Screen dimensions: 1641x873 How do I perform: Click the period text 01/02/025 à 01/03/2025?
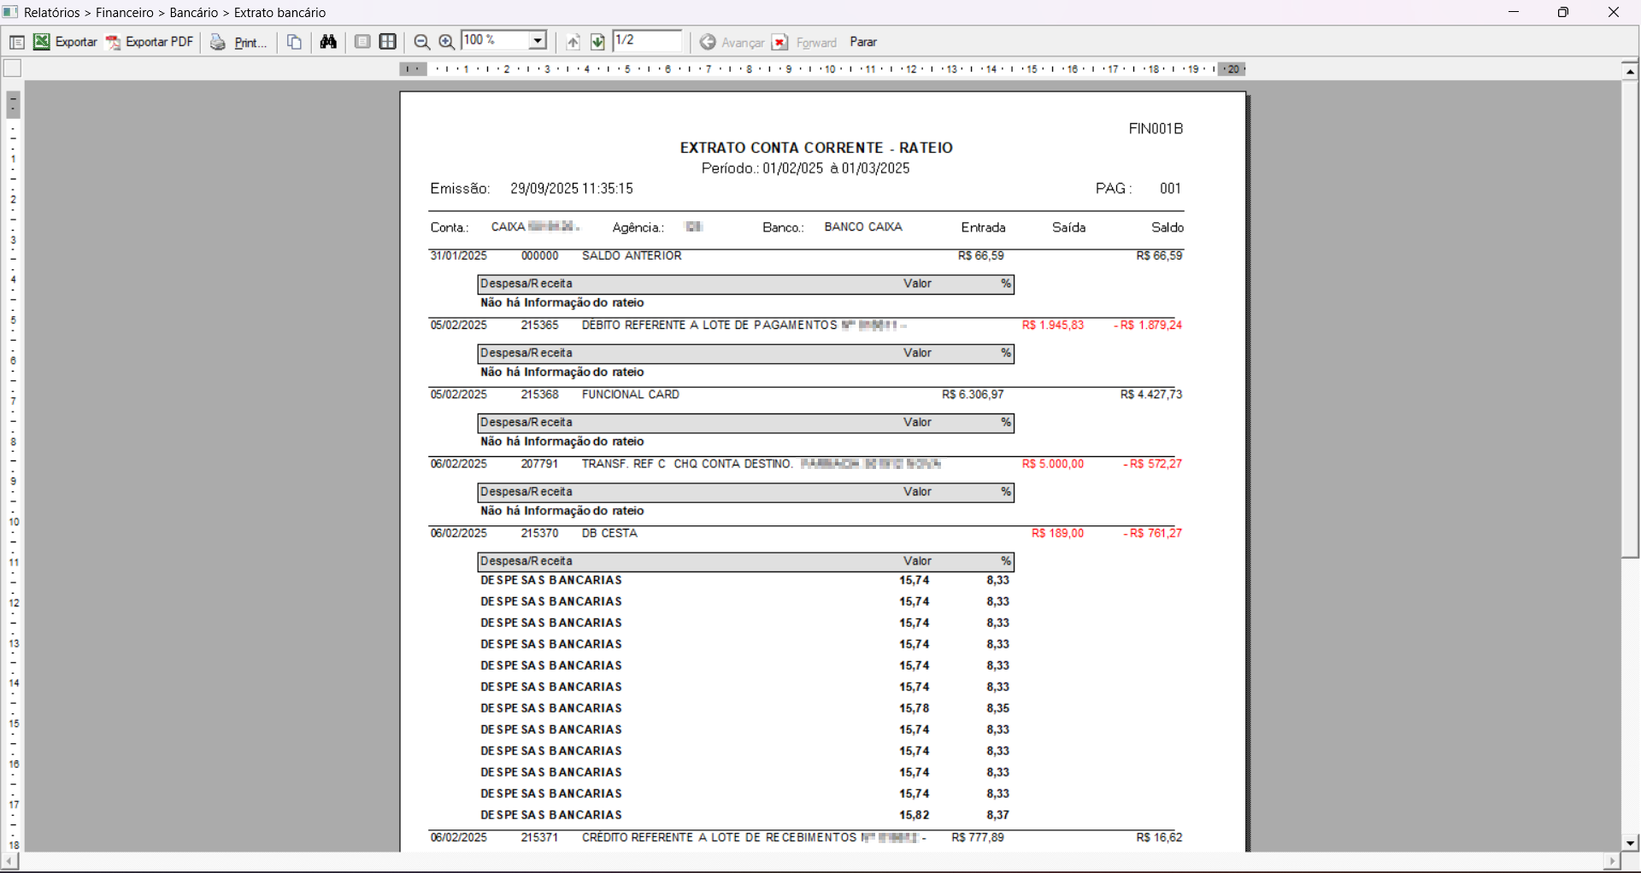coord(837,168)
